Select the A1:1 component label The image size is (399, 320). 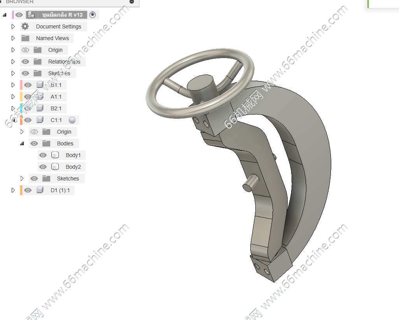pyautogui.click(x=56, y=97)
